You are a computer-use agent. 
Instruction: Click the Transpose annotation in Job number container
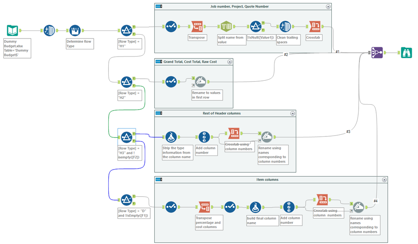(x=197, y=38)
